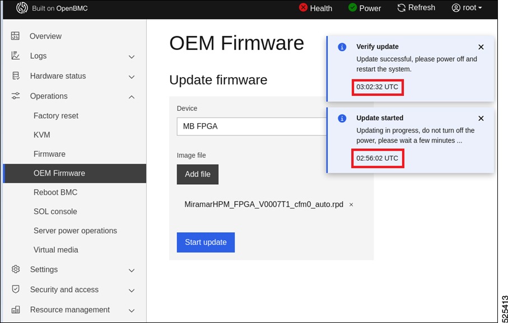The width and height of the screenshot is (508, 323).
Task: Expand the Logs menu chevron
Action: tap(132, 57)
